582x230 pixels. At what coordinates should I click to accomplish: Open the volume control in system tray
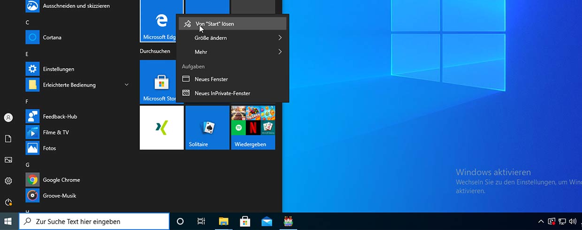pyautogui.click(x=572, y=221)
